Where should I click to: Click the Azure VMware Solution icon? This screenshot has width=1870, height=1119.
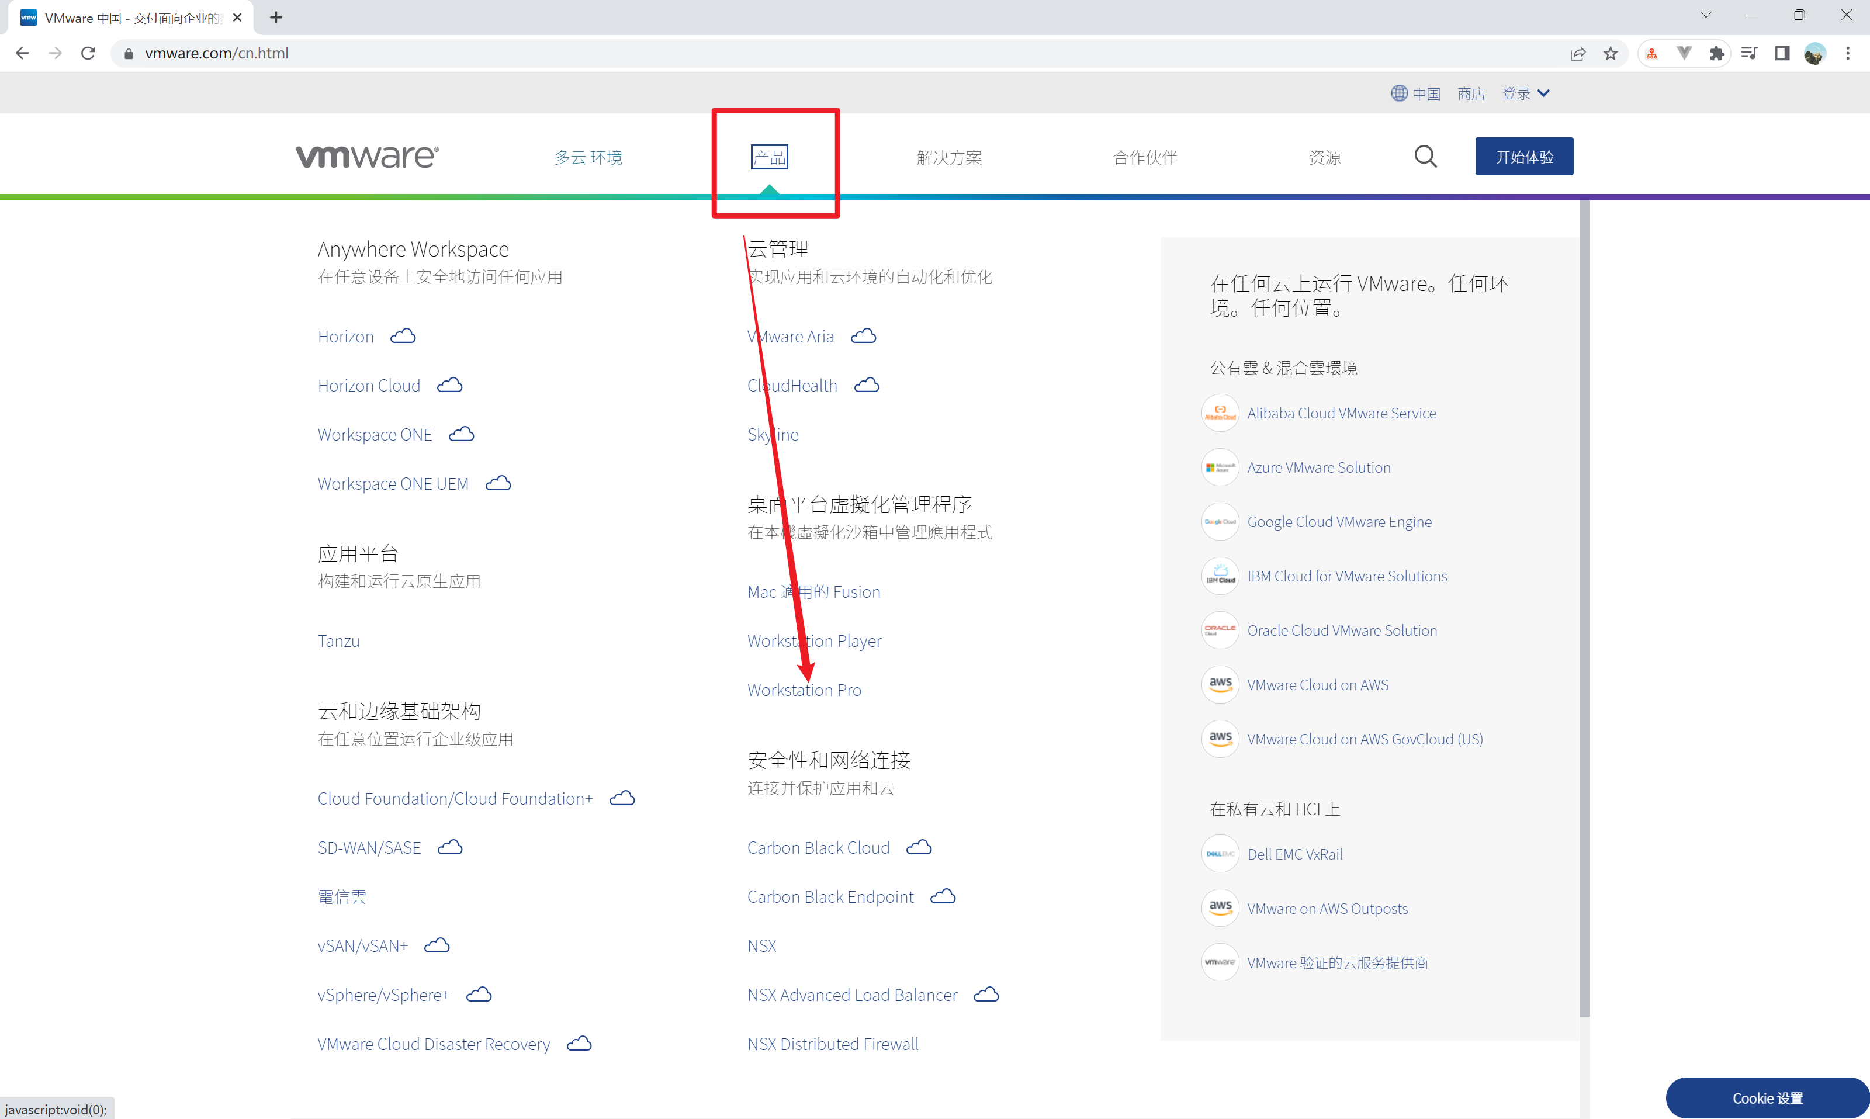tap(1219, 467)
